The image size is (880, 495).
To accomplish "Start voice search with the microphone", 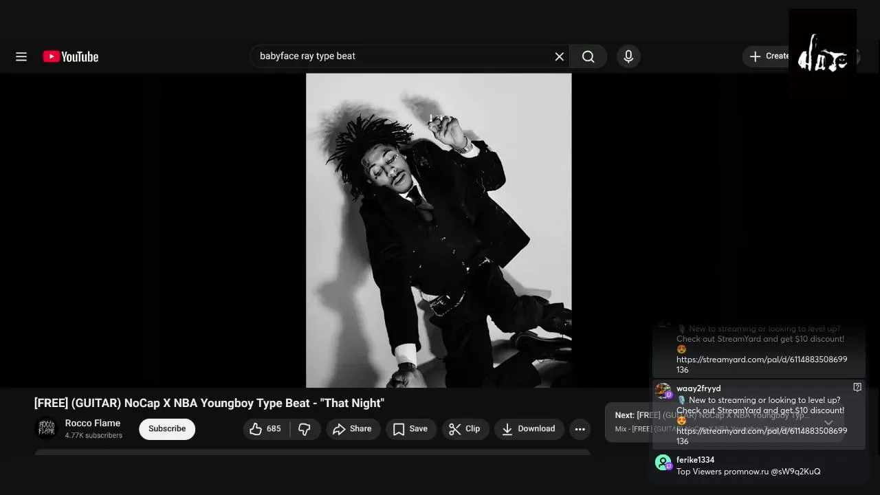I will pos(628,56).
